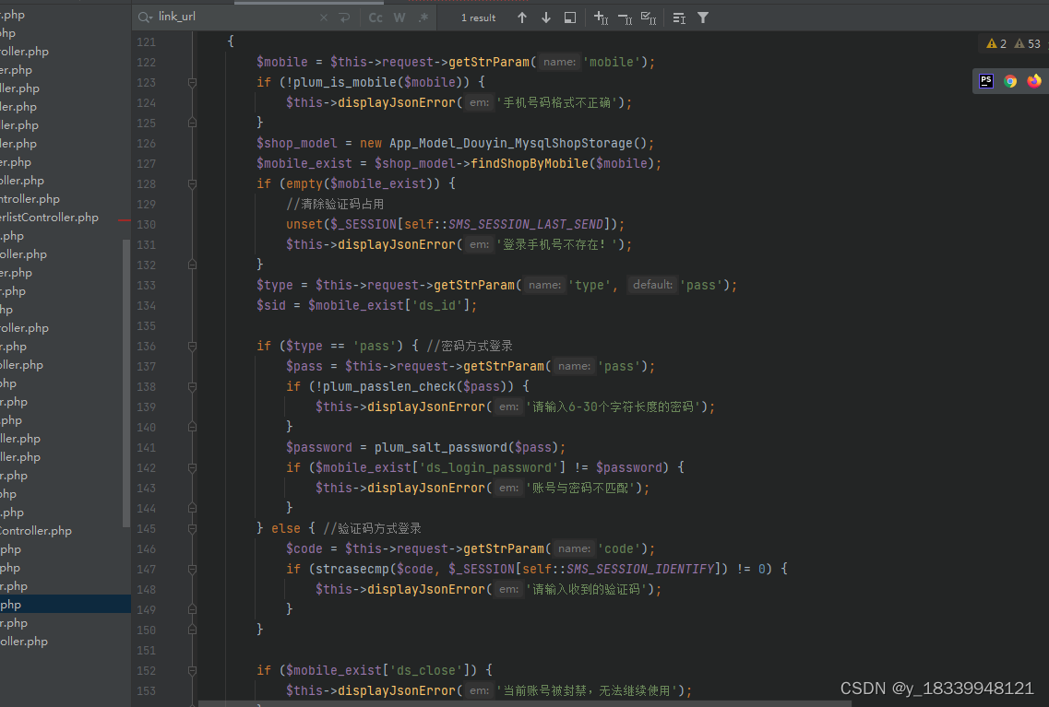The height and width of the screenshot is (707, 1049).
Task: Click the '1 result' search count
Action: [x=478, y=18]
